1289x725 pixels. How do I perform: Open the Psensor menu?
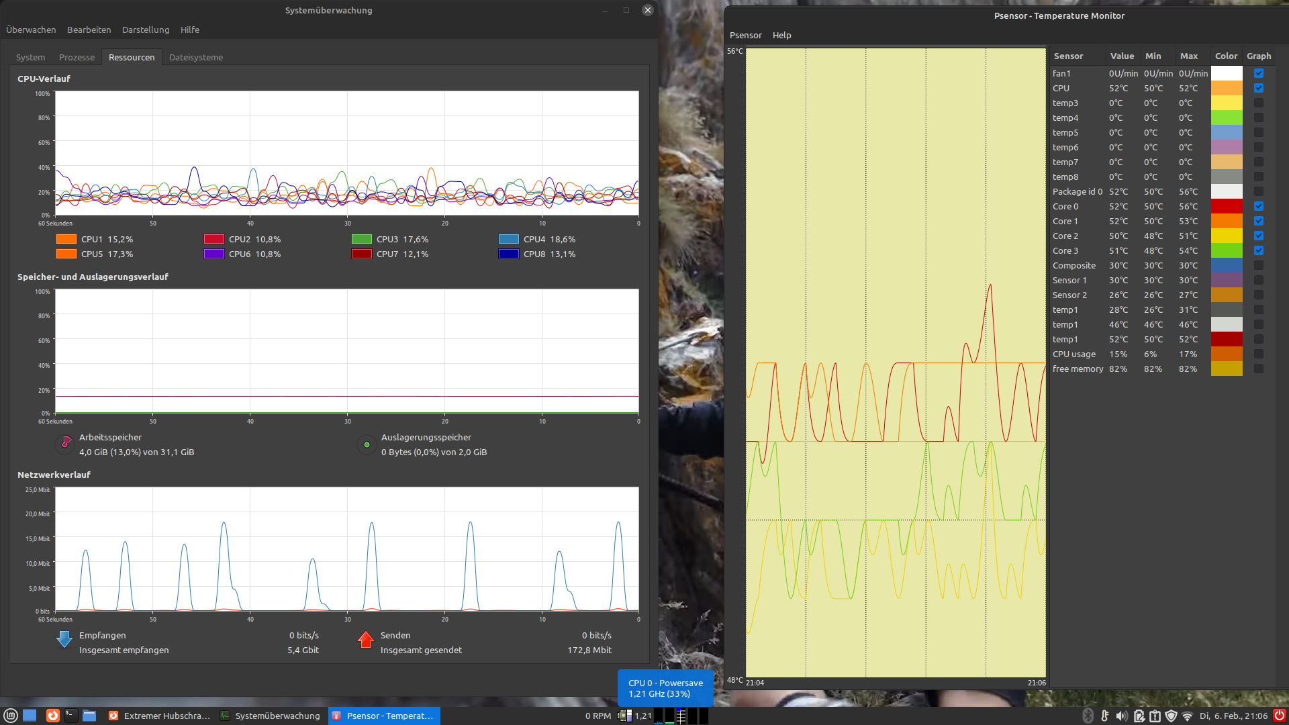click(x=745, y=35)
